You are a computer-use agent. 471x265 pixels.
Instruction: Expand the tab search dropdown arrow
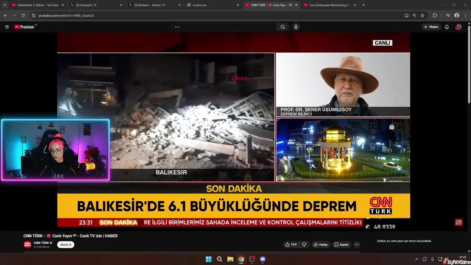tap(5, 5)
